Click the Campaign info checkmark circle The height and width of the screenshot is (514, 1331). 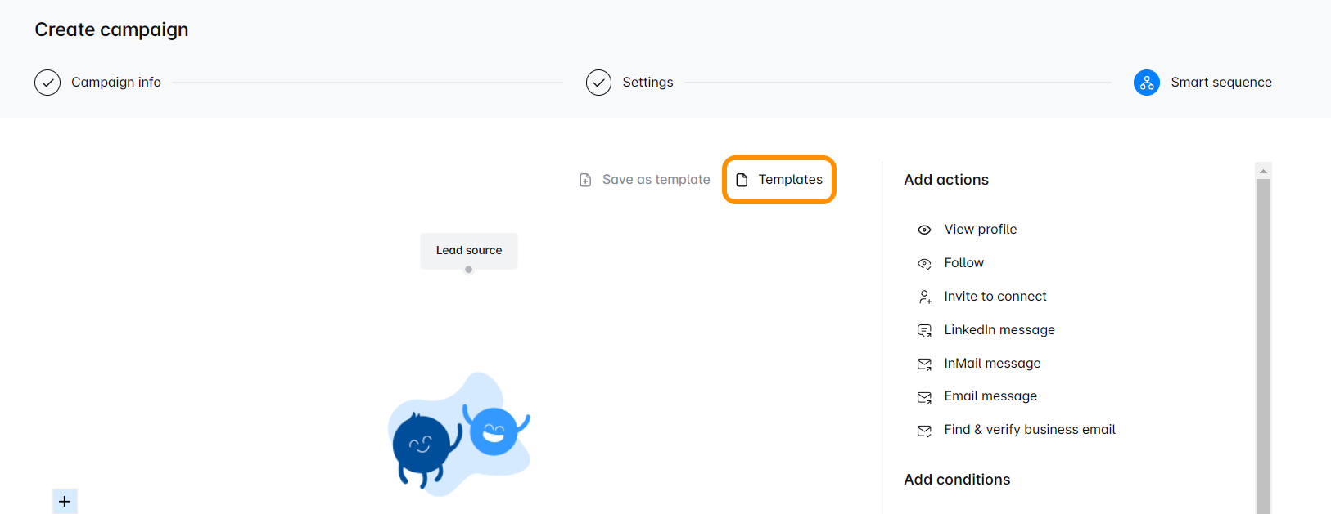click(47, 83)
